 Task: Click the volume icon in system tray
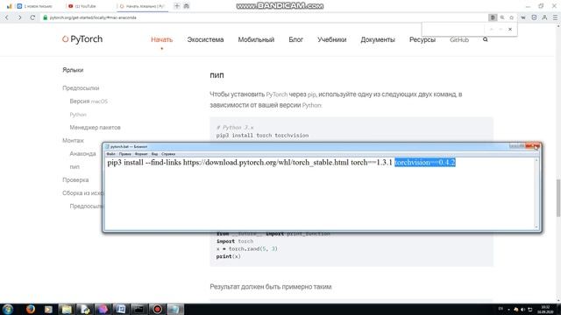tap(522, 309)
